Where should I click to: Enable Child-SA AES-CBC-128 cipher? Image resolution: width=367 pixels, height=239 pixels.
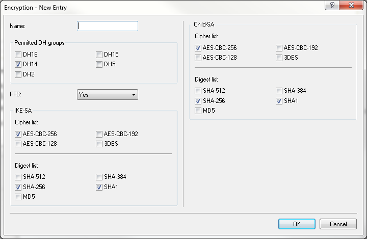(198, 58)
